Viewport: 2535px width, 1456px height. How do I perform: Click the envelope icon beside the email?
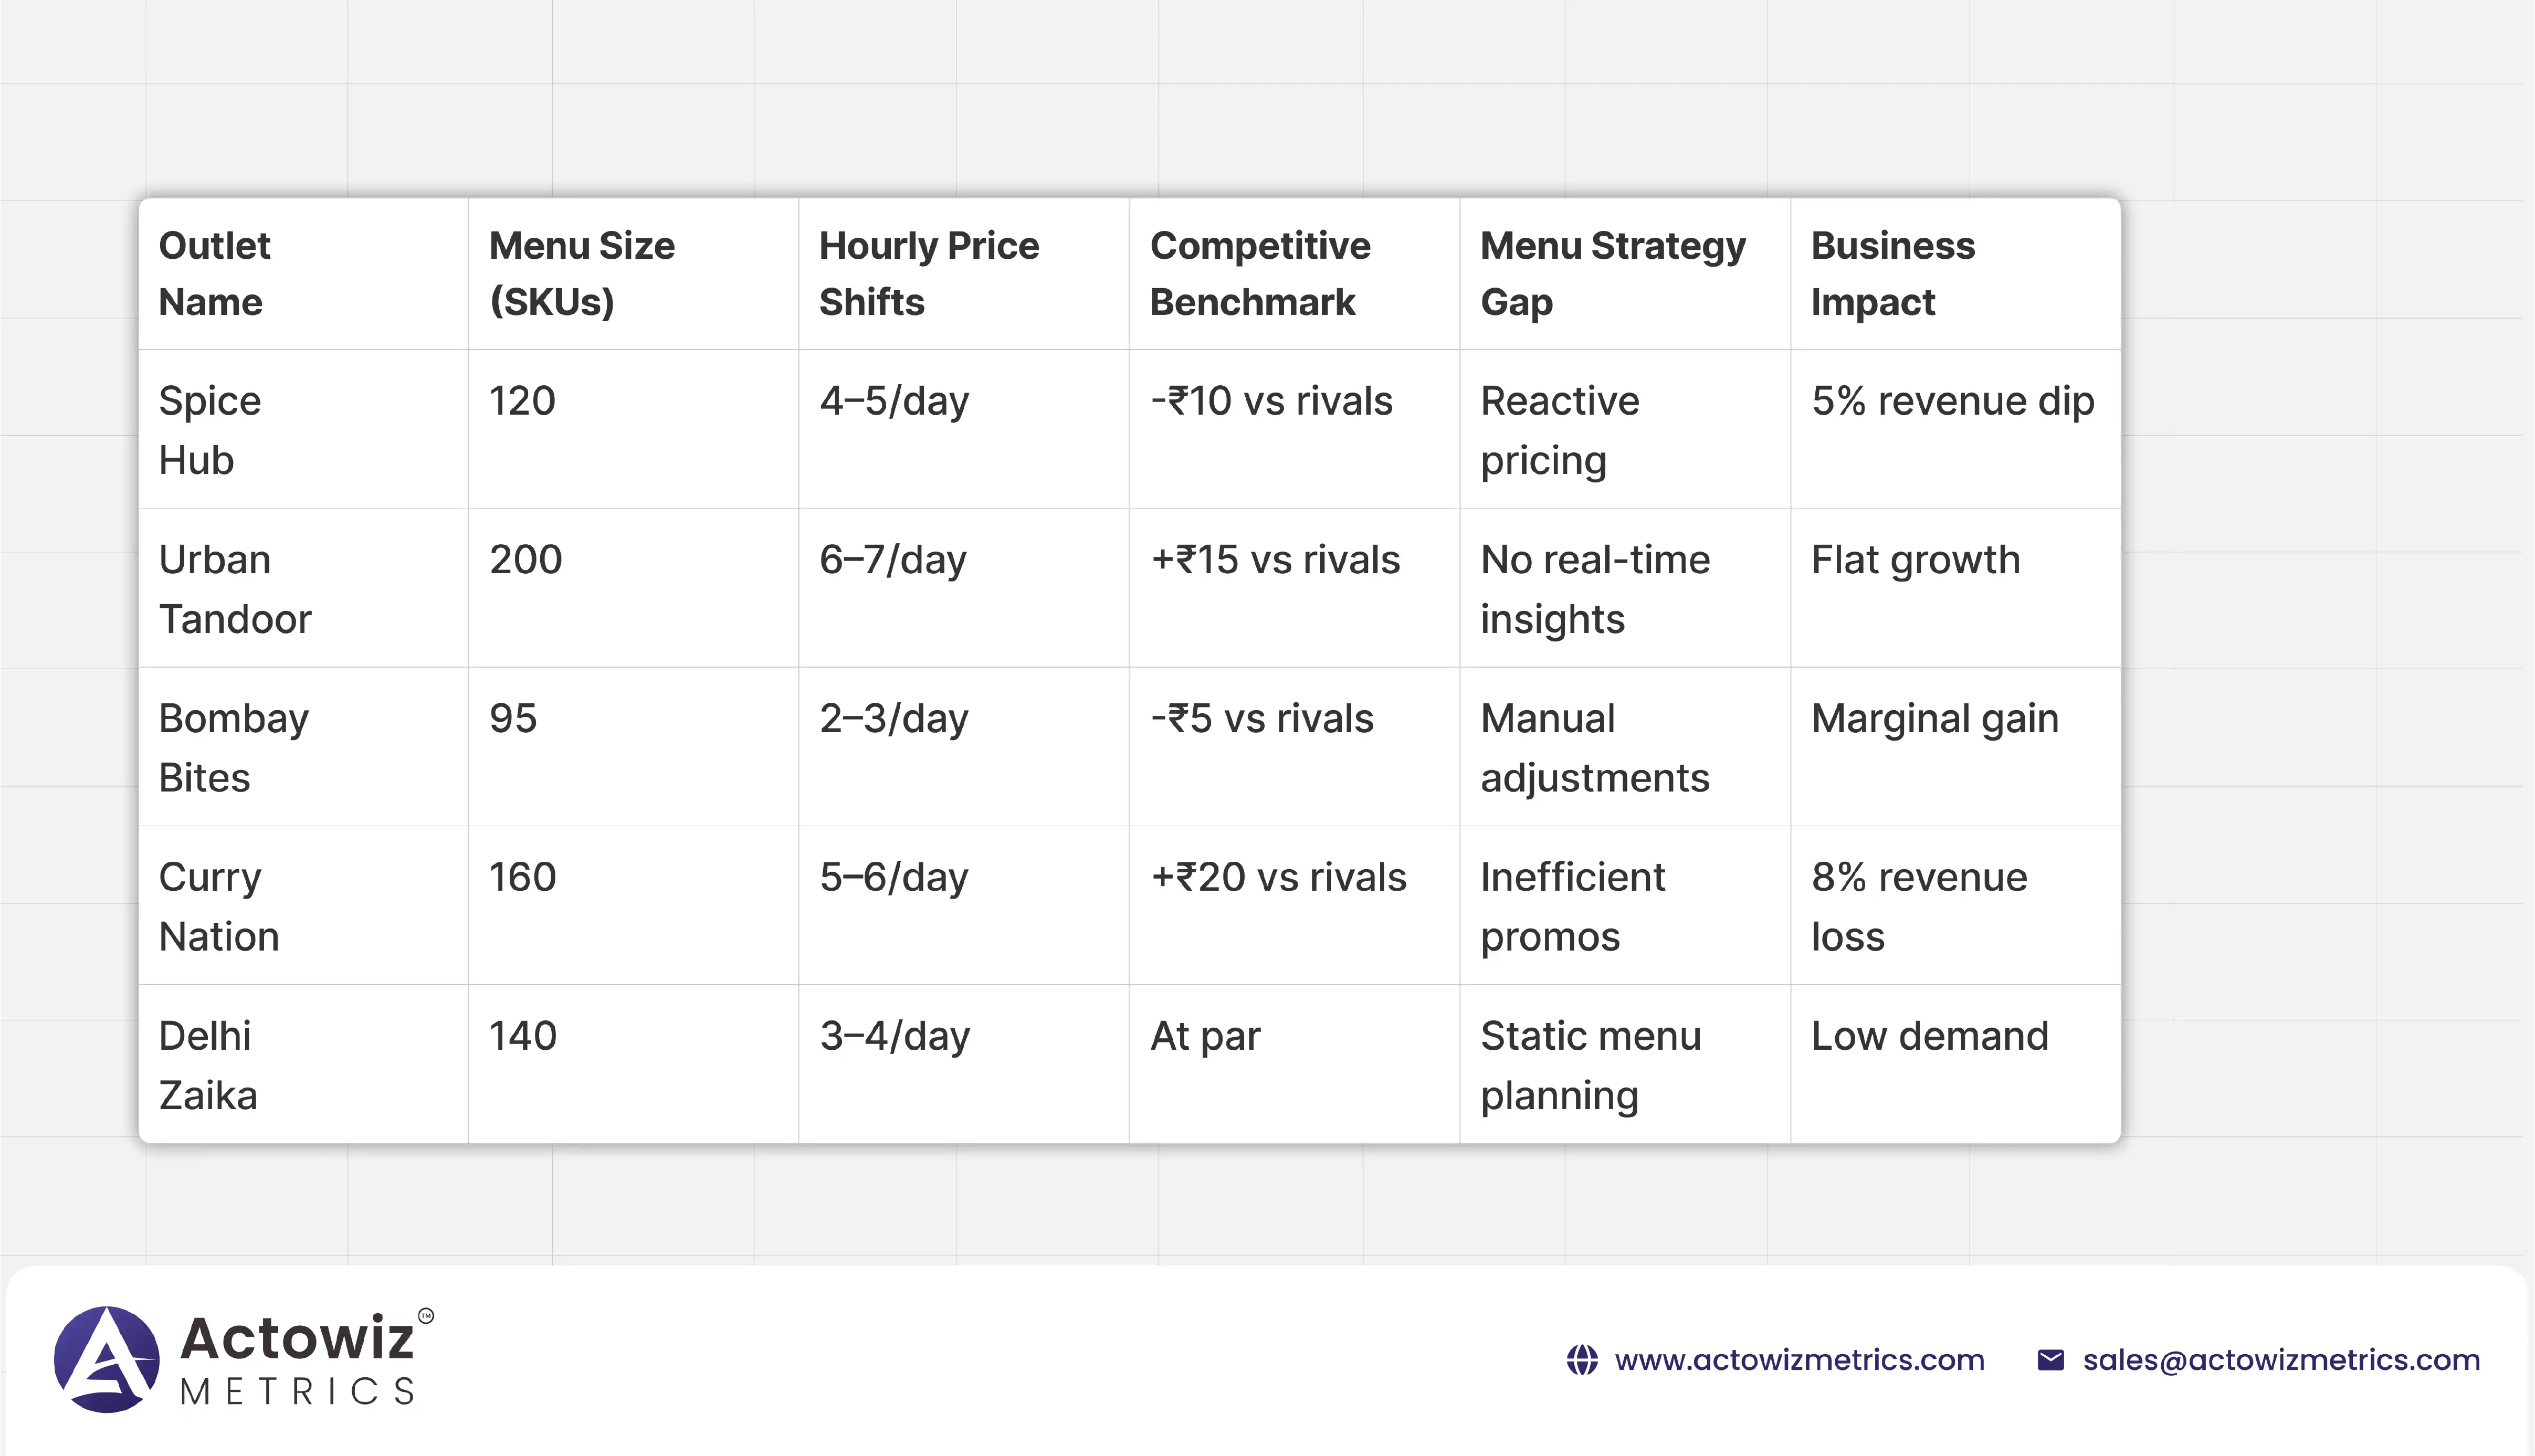2050,1360
